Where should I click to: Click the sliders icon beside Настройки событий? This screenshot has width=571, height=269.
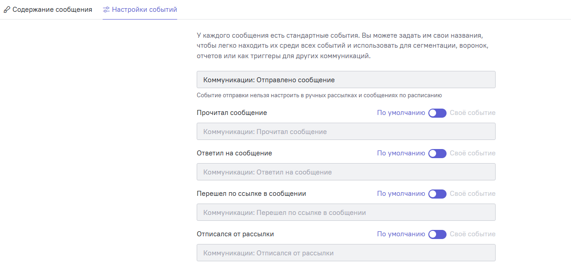point(106,10)
